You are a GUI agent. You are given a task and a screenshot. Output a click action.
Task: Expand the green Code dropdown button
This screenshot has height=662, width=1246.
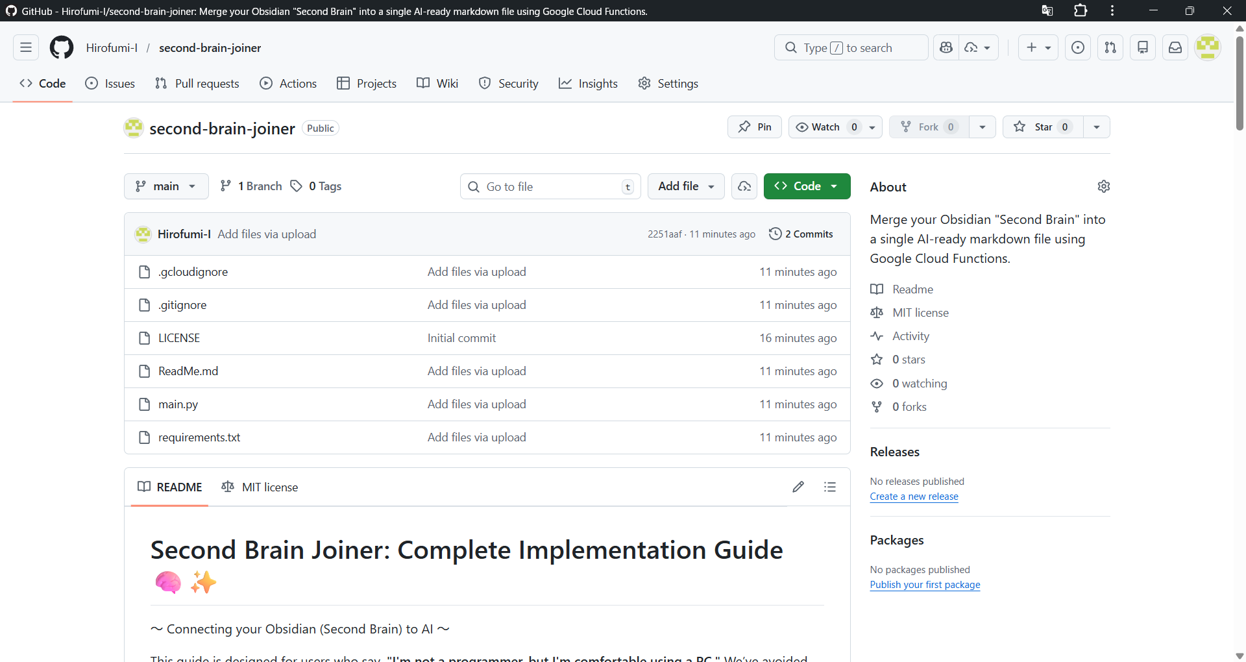[807, 186]
